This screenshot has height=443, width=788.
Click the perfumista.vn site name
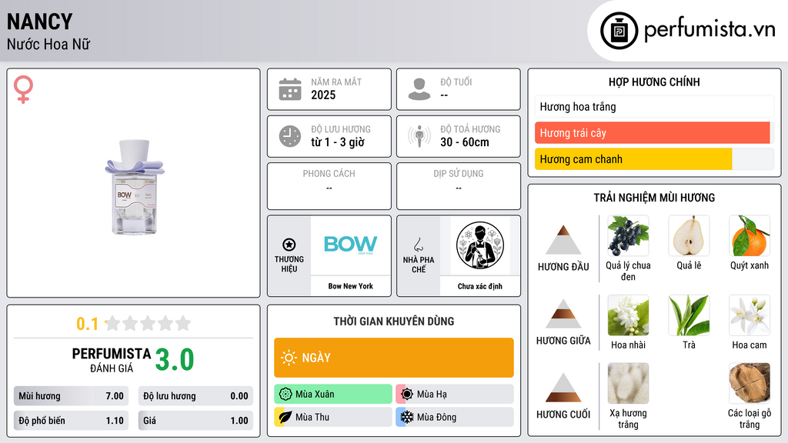pyautogui.click(x=710, y=30)
